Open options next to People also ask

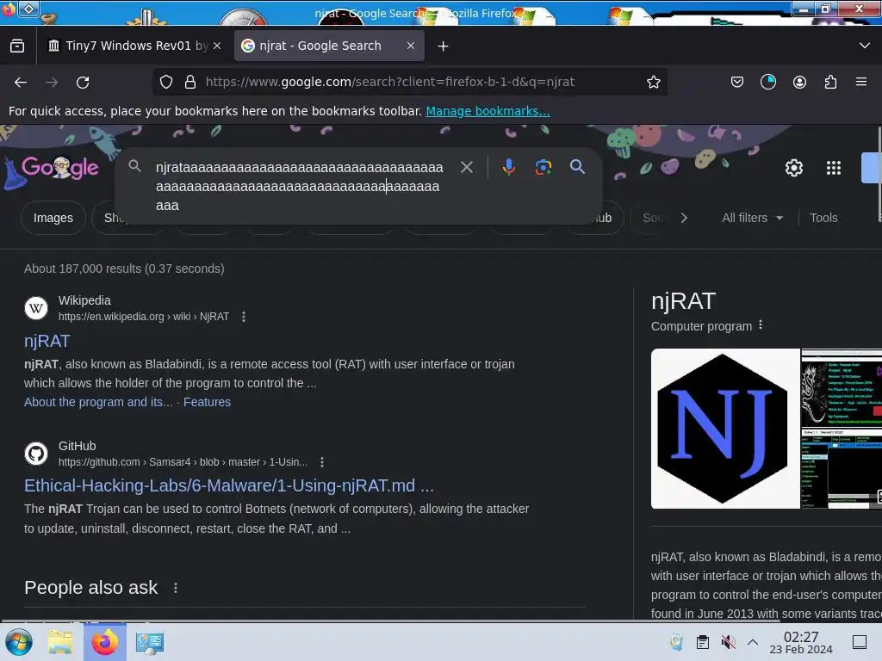tap(176, 587)
